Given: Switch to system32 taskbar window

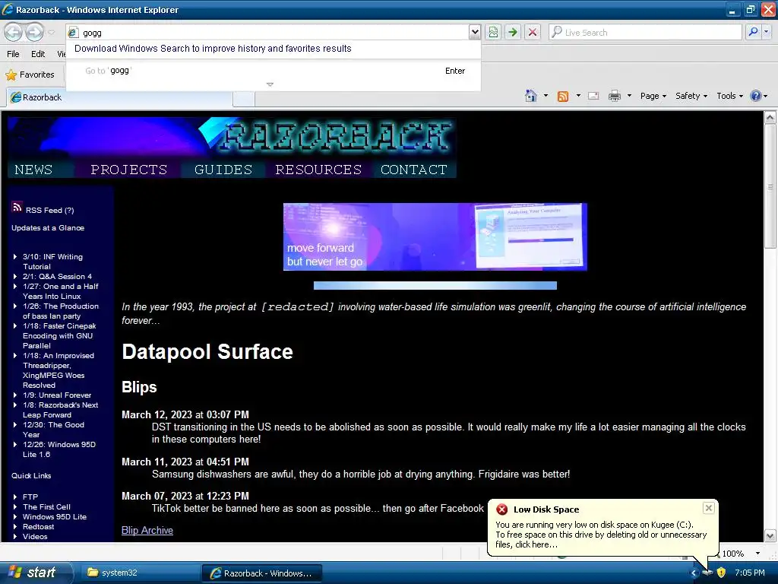Looking at the screenshot, I should point(139,573).
